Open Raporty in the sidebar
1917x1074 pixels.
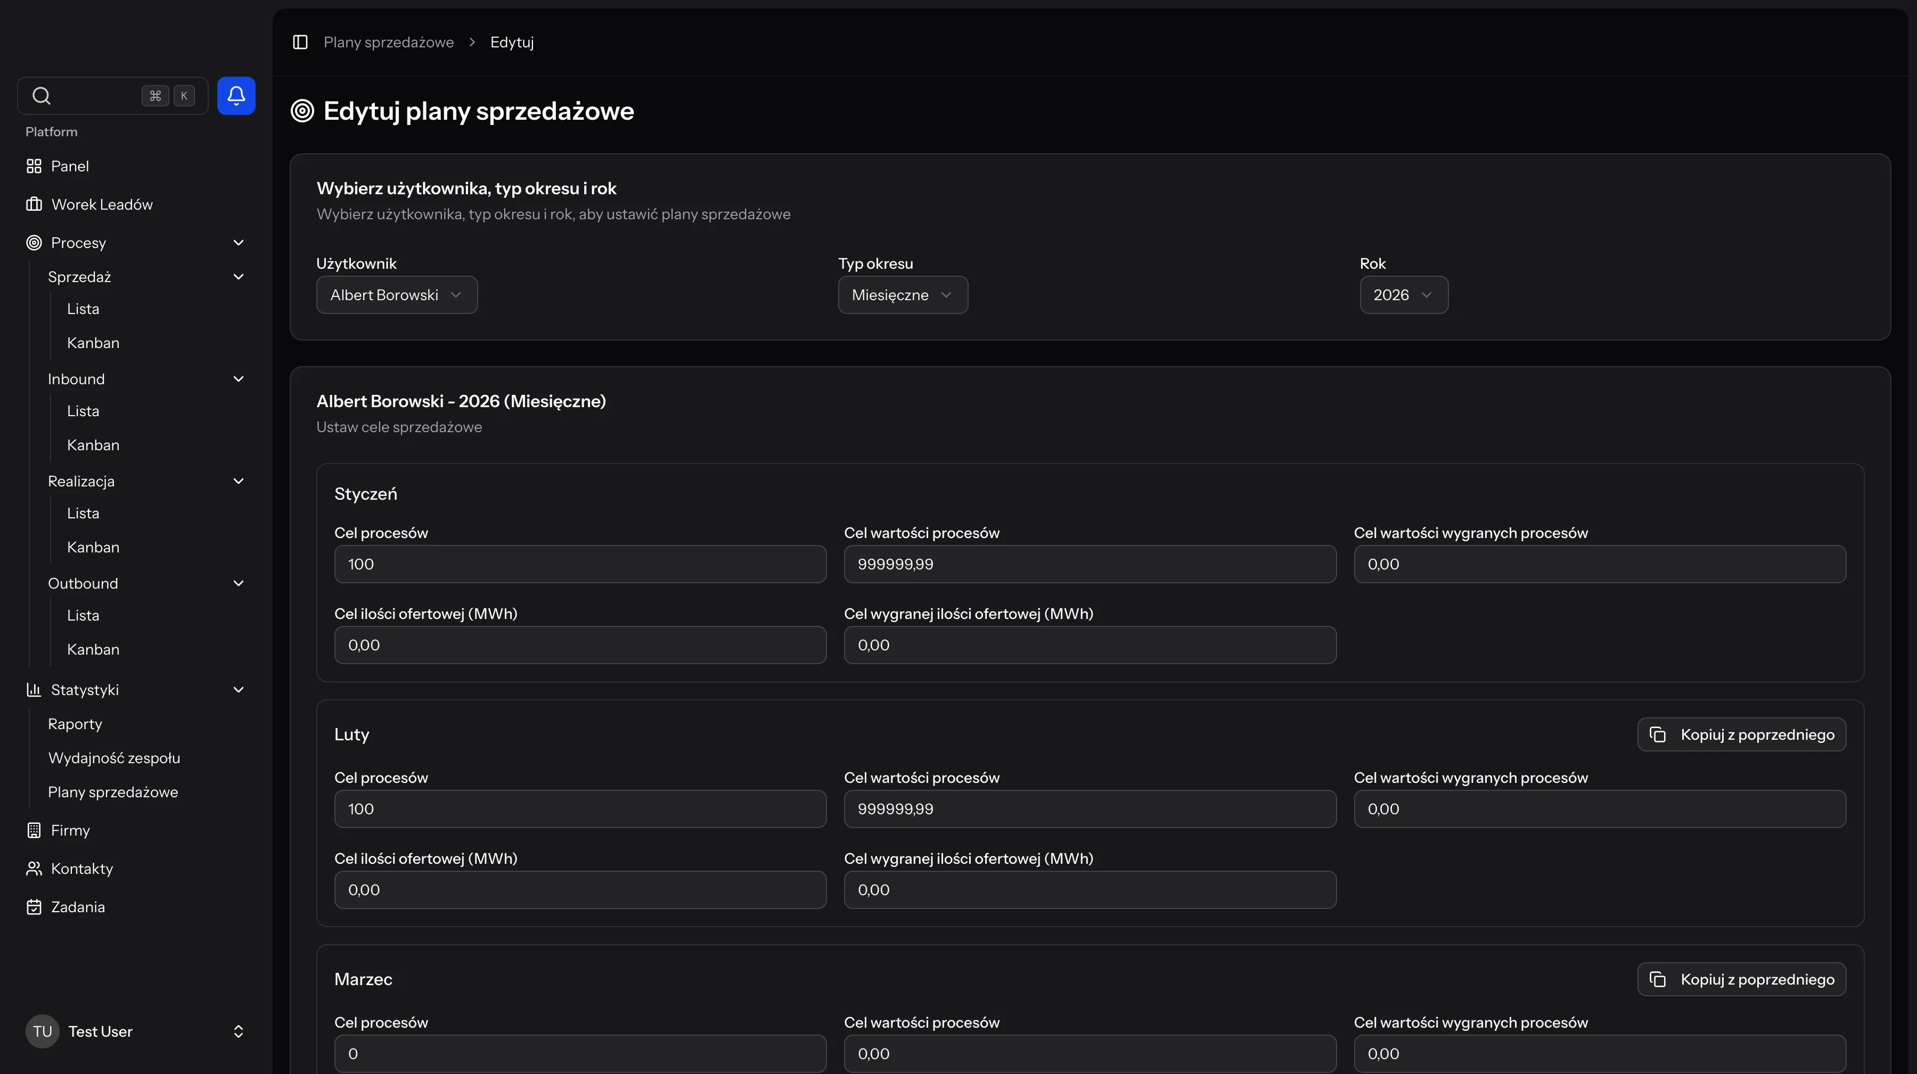tap(75, 724)
